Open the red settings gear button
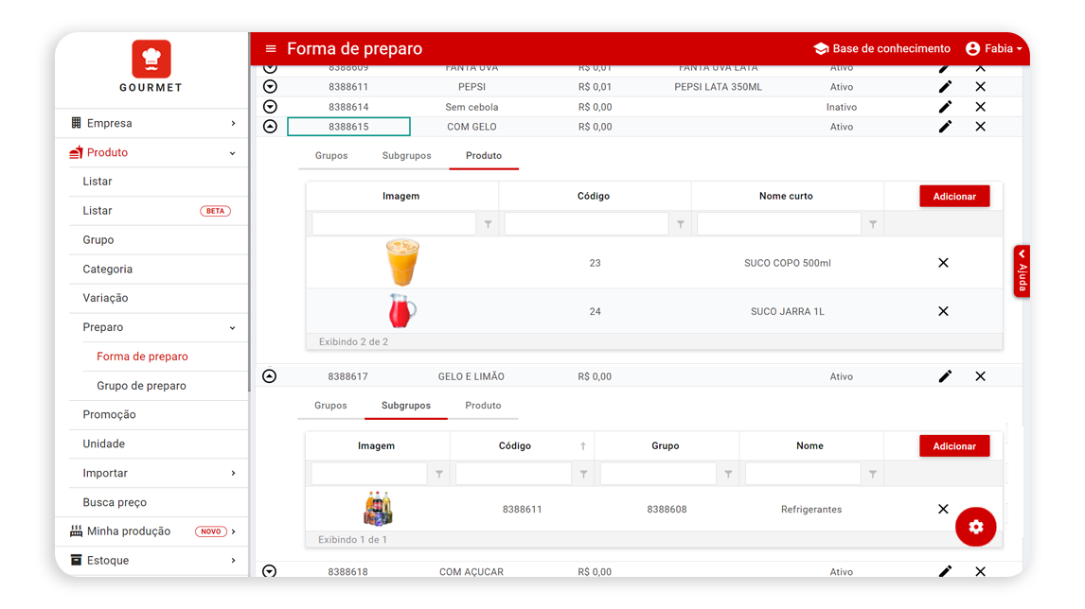Screen dimensions: 1085x609 pyautogui.click(x=976, y=528)
